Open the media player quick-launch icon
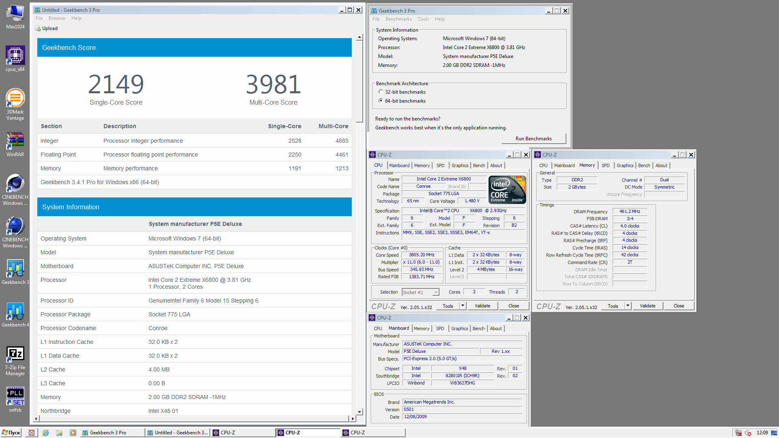 coord(73,433)
